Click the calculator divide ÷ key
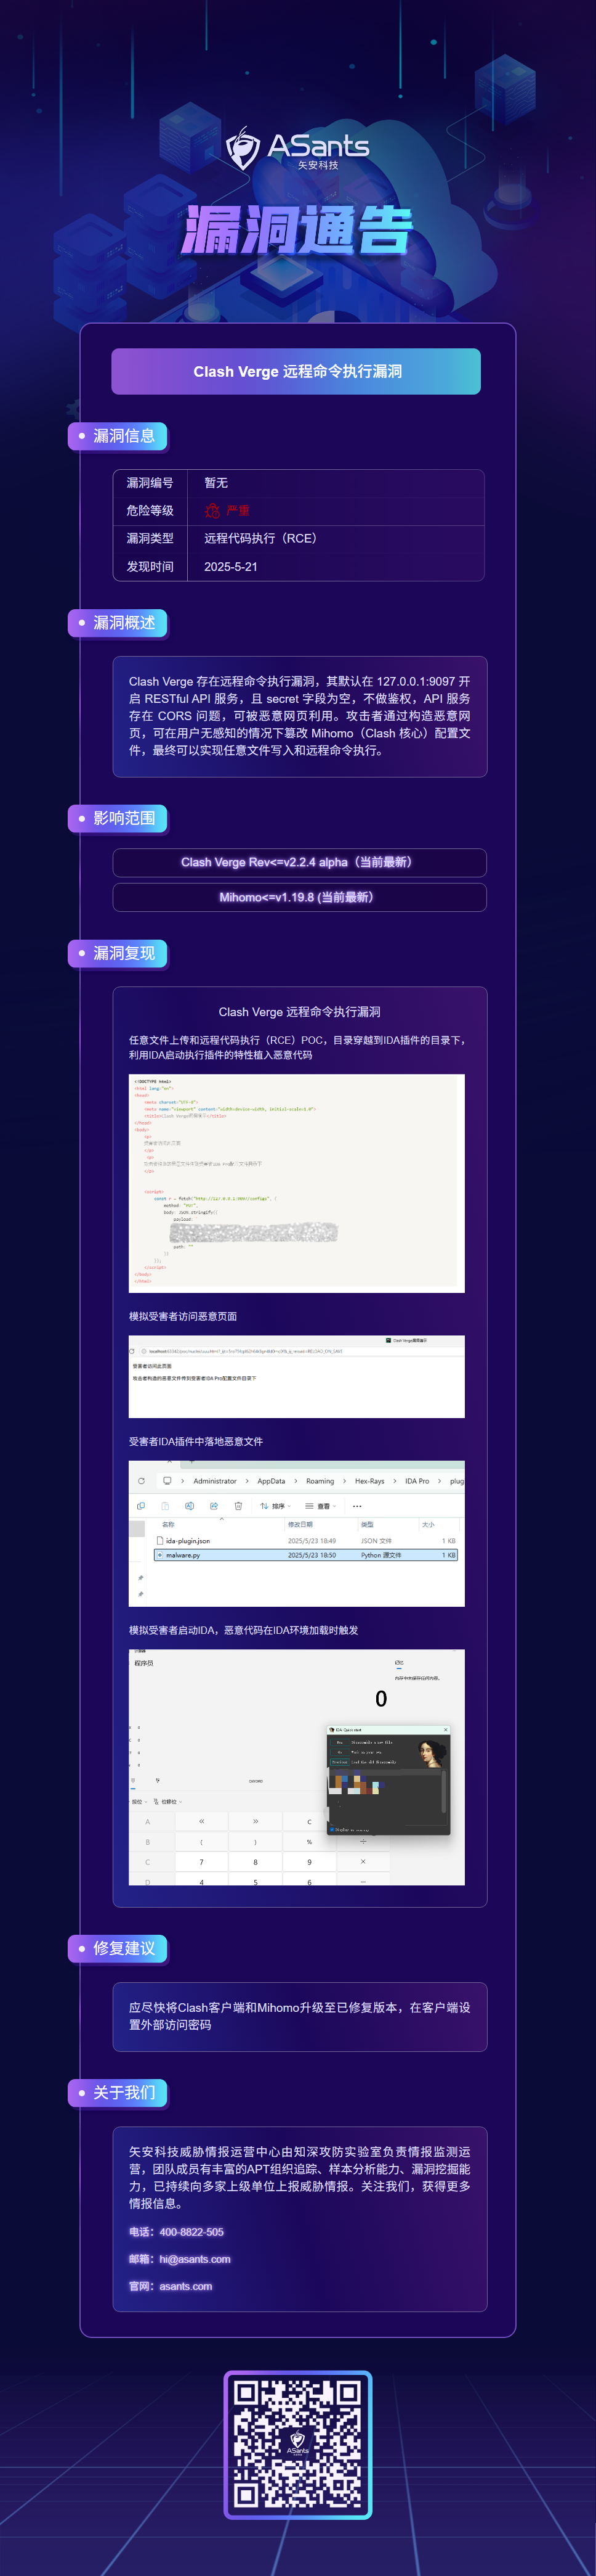 click(363, 1841)
